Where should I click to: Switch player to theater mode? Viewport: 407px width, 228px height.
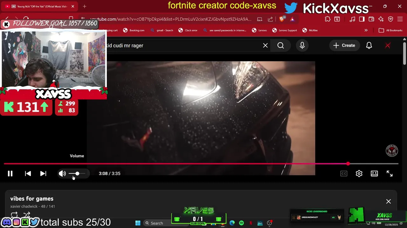click(x=374, y=174)
